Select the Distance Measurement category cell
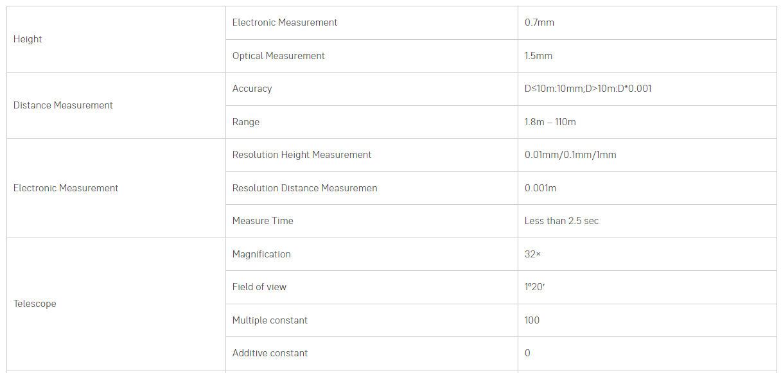The height and width of the screenshot is (373, 781). (63, 105)
